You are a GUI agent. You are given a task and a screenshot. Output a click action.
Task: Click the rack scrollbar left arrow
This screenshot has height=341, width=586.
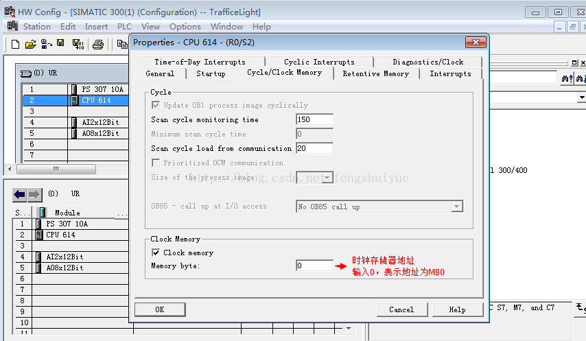[x=10, y=169]
